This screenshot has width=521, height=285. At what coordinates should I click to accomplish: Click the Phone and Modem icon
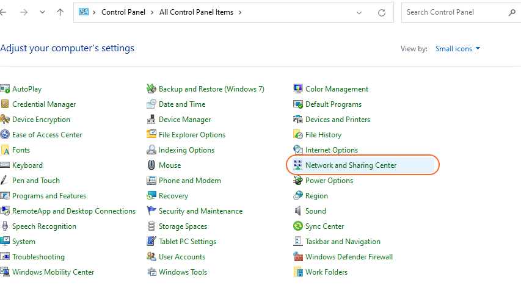151,181
